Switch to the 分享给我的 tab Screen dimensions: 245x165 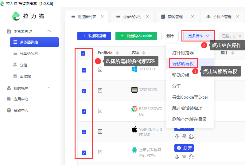point(132,17)
